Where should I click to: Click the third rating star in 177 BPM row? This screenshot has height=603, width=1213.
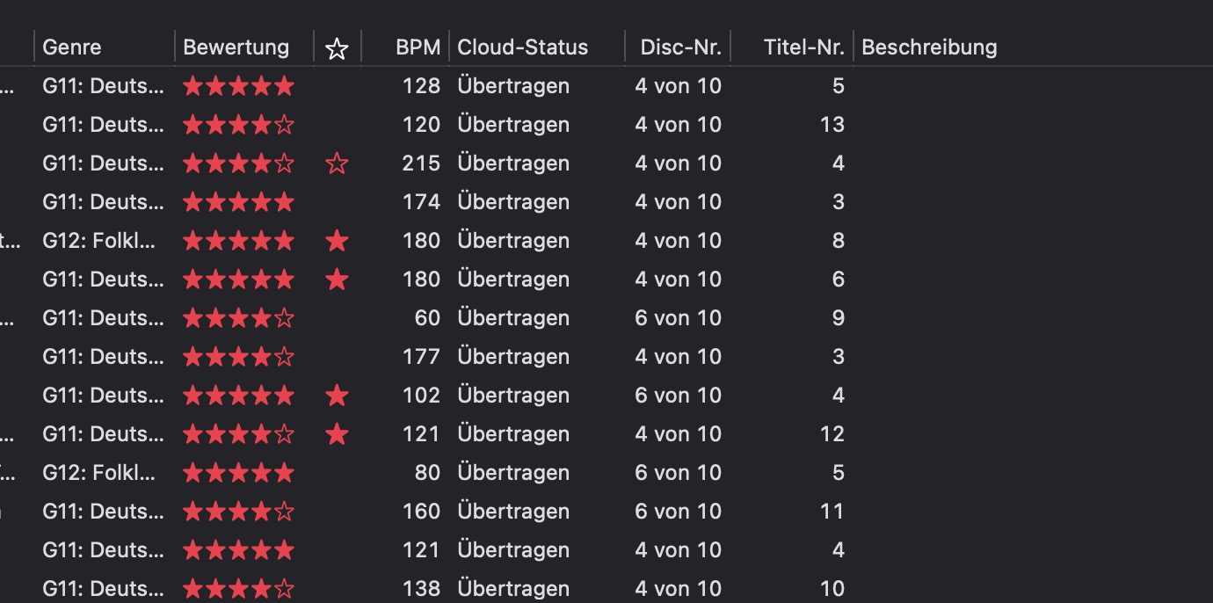(238, 357)
